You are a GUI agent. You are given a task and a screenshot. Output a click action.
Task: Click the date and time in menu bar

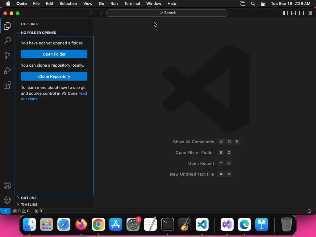pos(290,4)
